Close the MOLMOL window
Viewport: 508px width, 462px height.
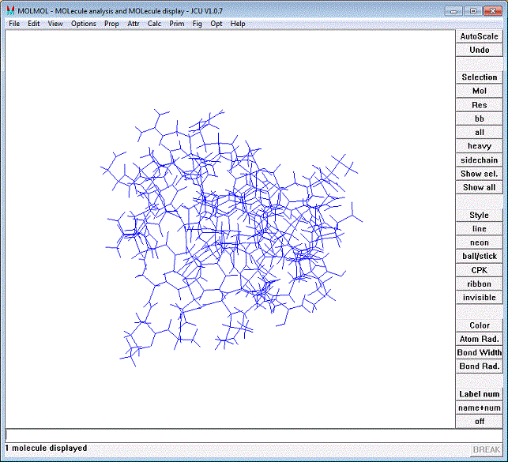click(x=492, y=11)
